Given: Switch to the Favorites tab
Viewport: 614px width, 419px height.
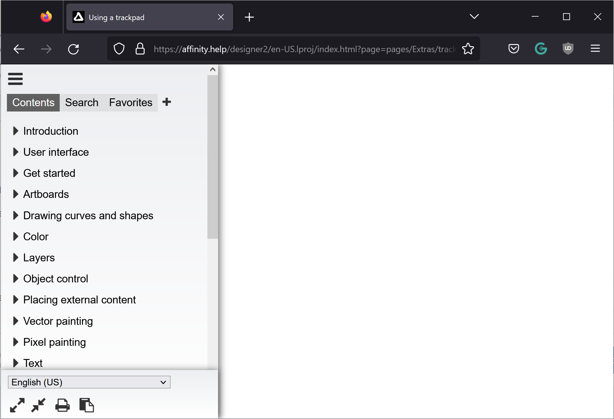Looking at the screenshot, I should coord(130,103).
